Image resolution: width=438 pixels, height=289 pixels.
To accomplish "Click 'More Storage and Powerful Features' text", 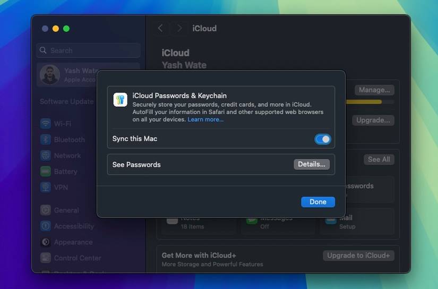I will (x=212, y=264).
